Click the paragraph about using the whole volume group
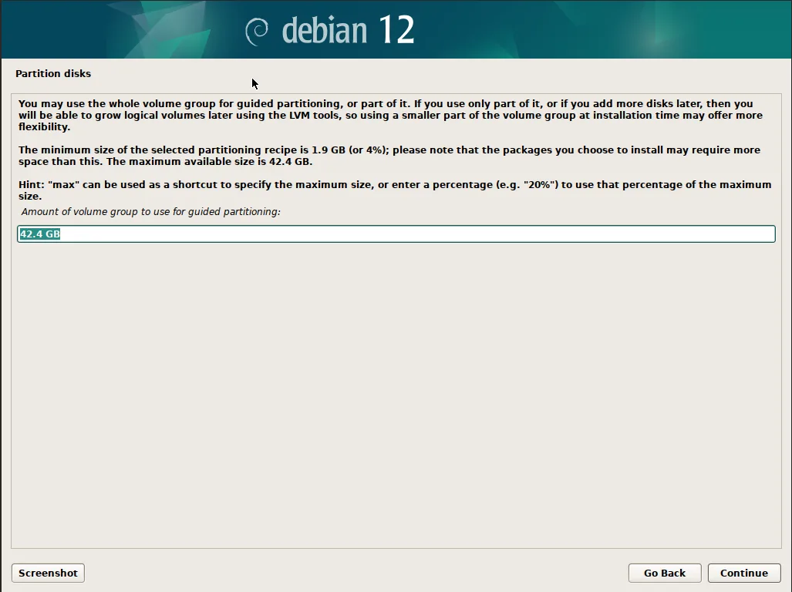The height and width of the screenshot is (592, 792). click(390, 115)
